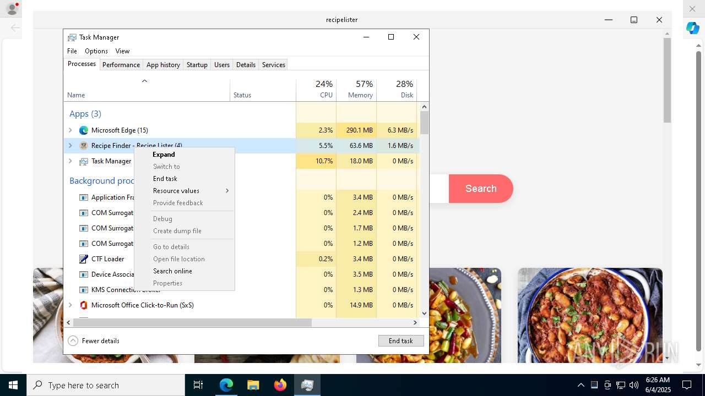
Task: Open the notification center icon
Action: [687, 385]
